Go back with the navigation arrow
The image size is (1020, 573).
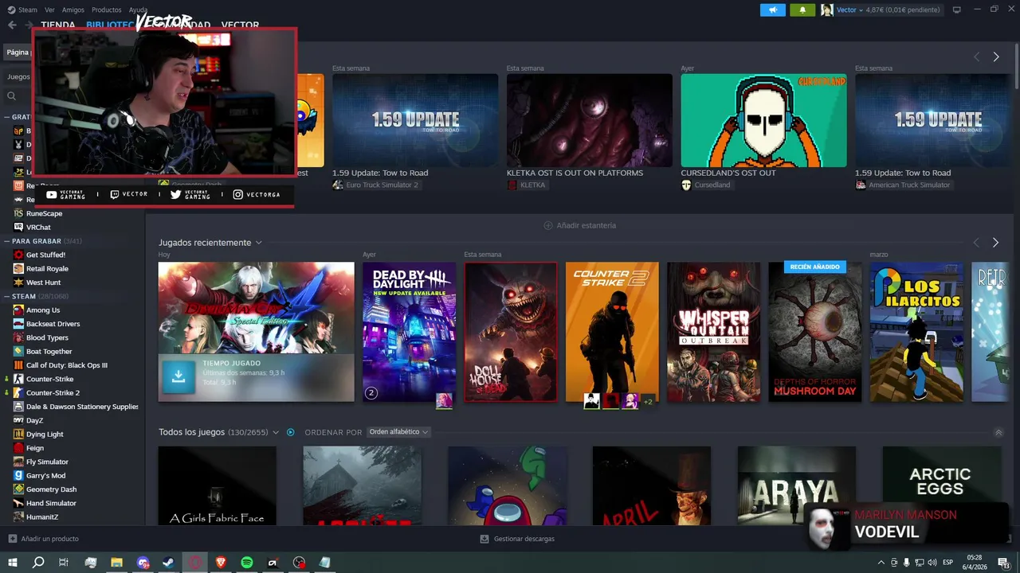coord(12,25)
